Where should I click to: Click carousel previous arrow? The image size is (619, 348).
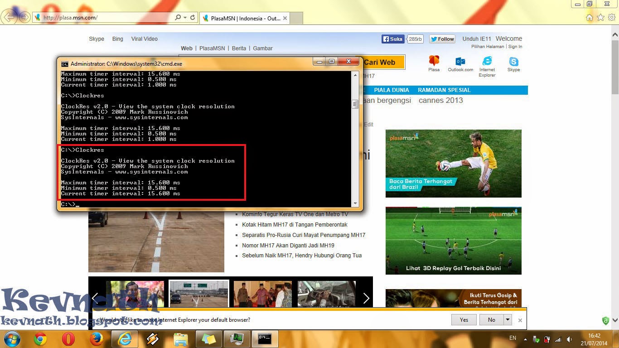point(95,298)
